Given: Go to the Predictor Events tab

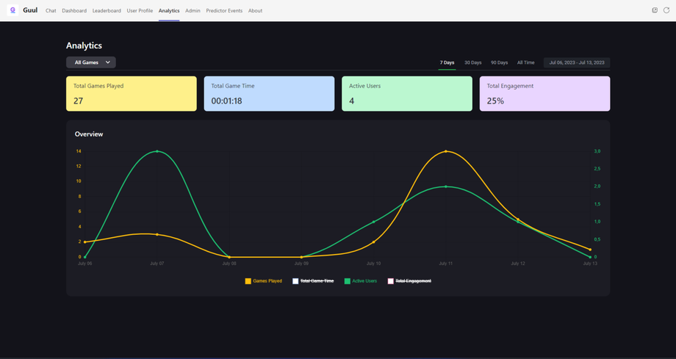Looking at the screenshot, I should pos(224,11).
